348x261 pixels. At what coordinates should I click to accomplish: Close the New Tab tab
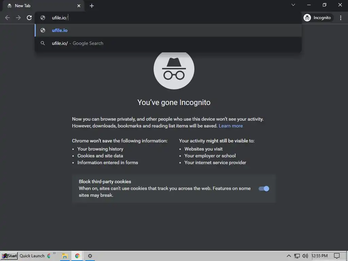(79, 6)
